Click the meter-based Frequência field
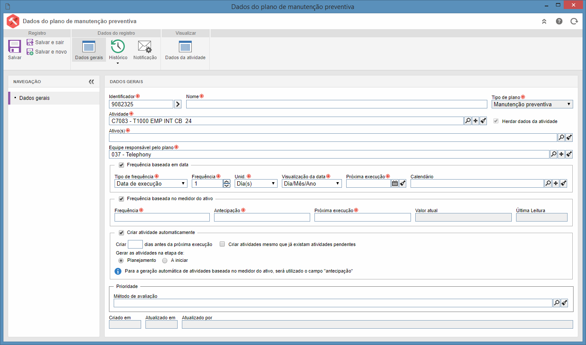Image resolution: width=586 pixels, height=345 pixels. point(162,217)
